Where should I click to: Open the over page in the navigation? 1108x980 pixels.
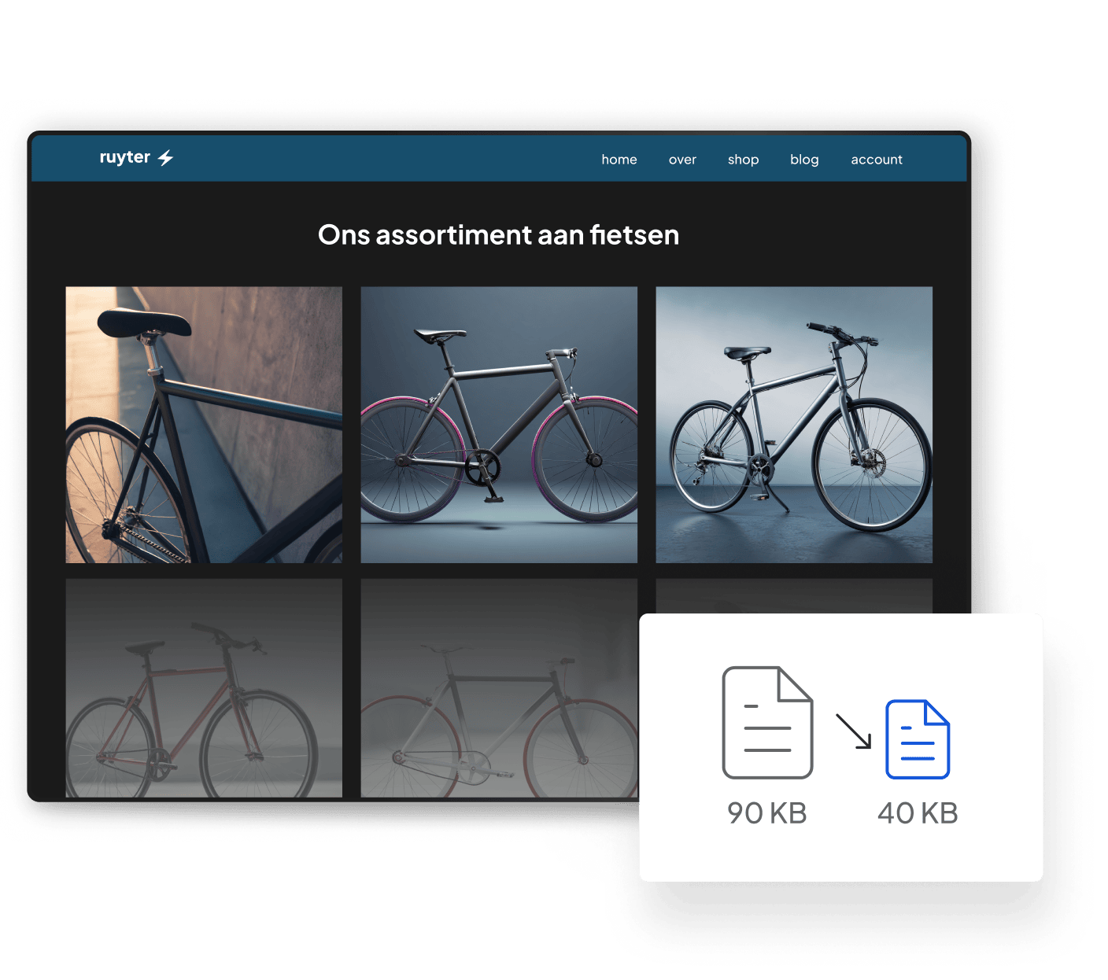coord(682,160)
